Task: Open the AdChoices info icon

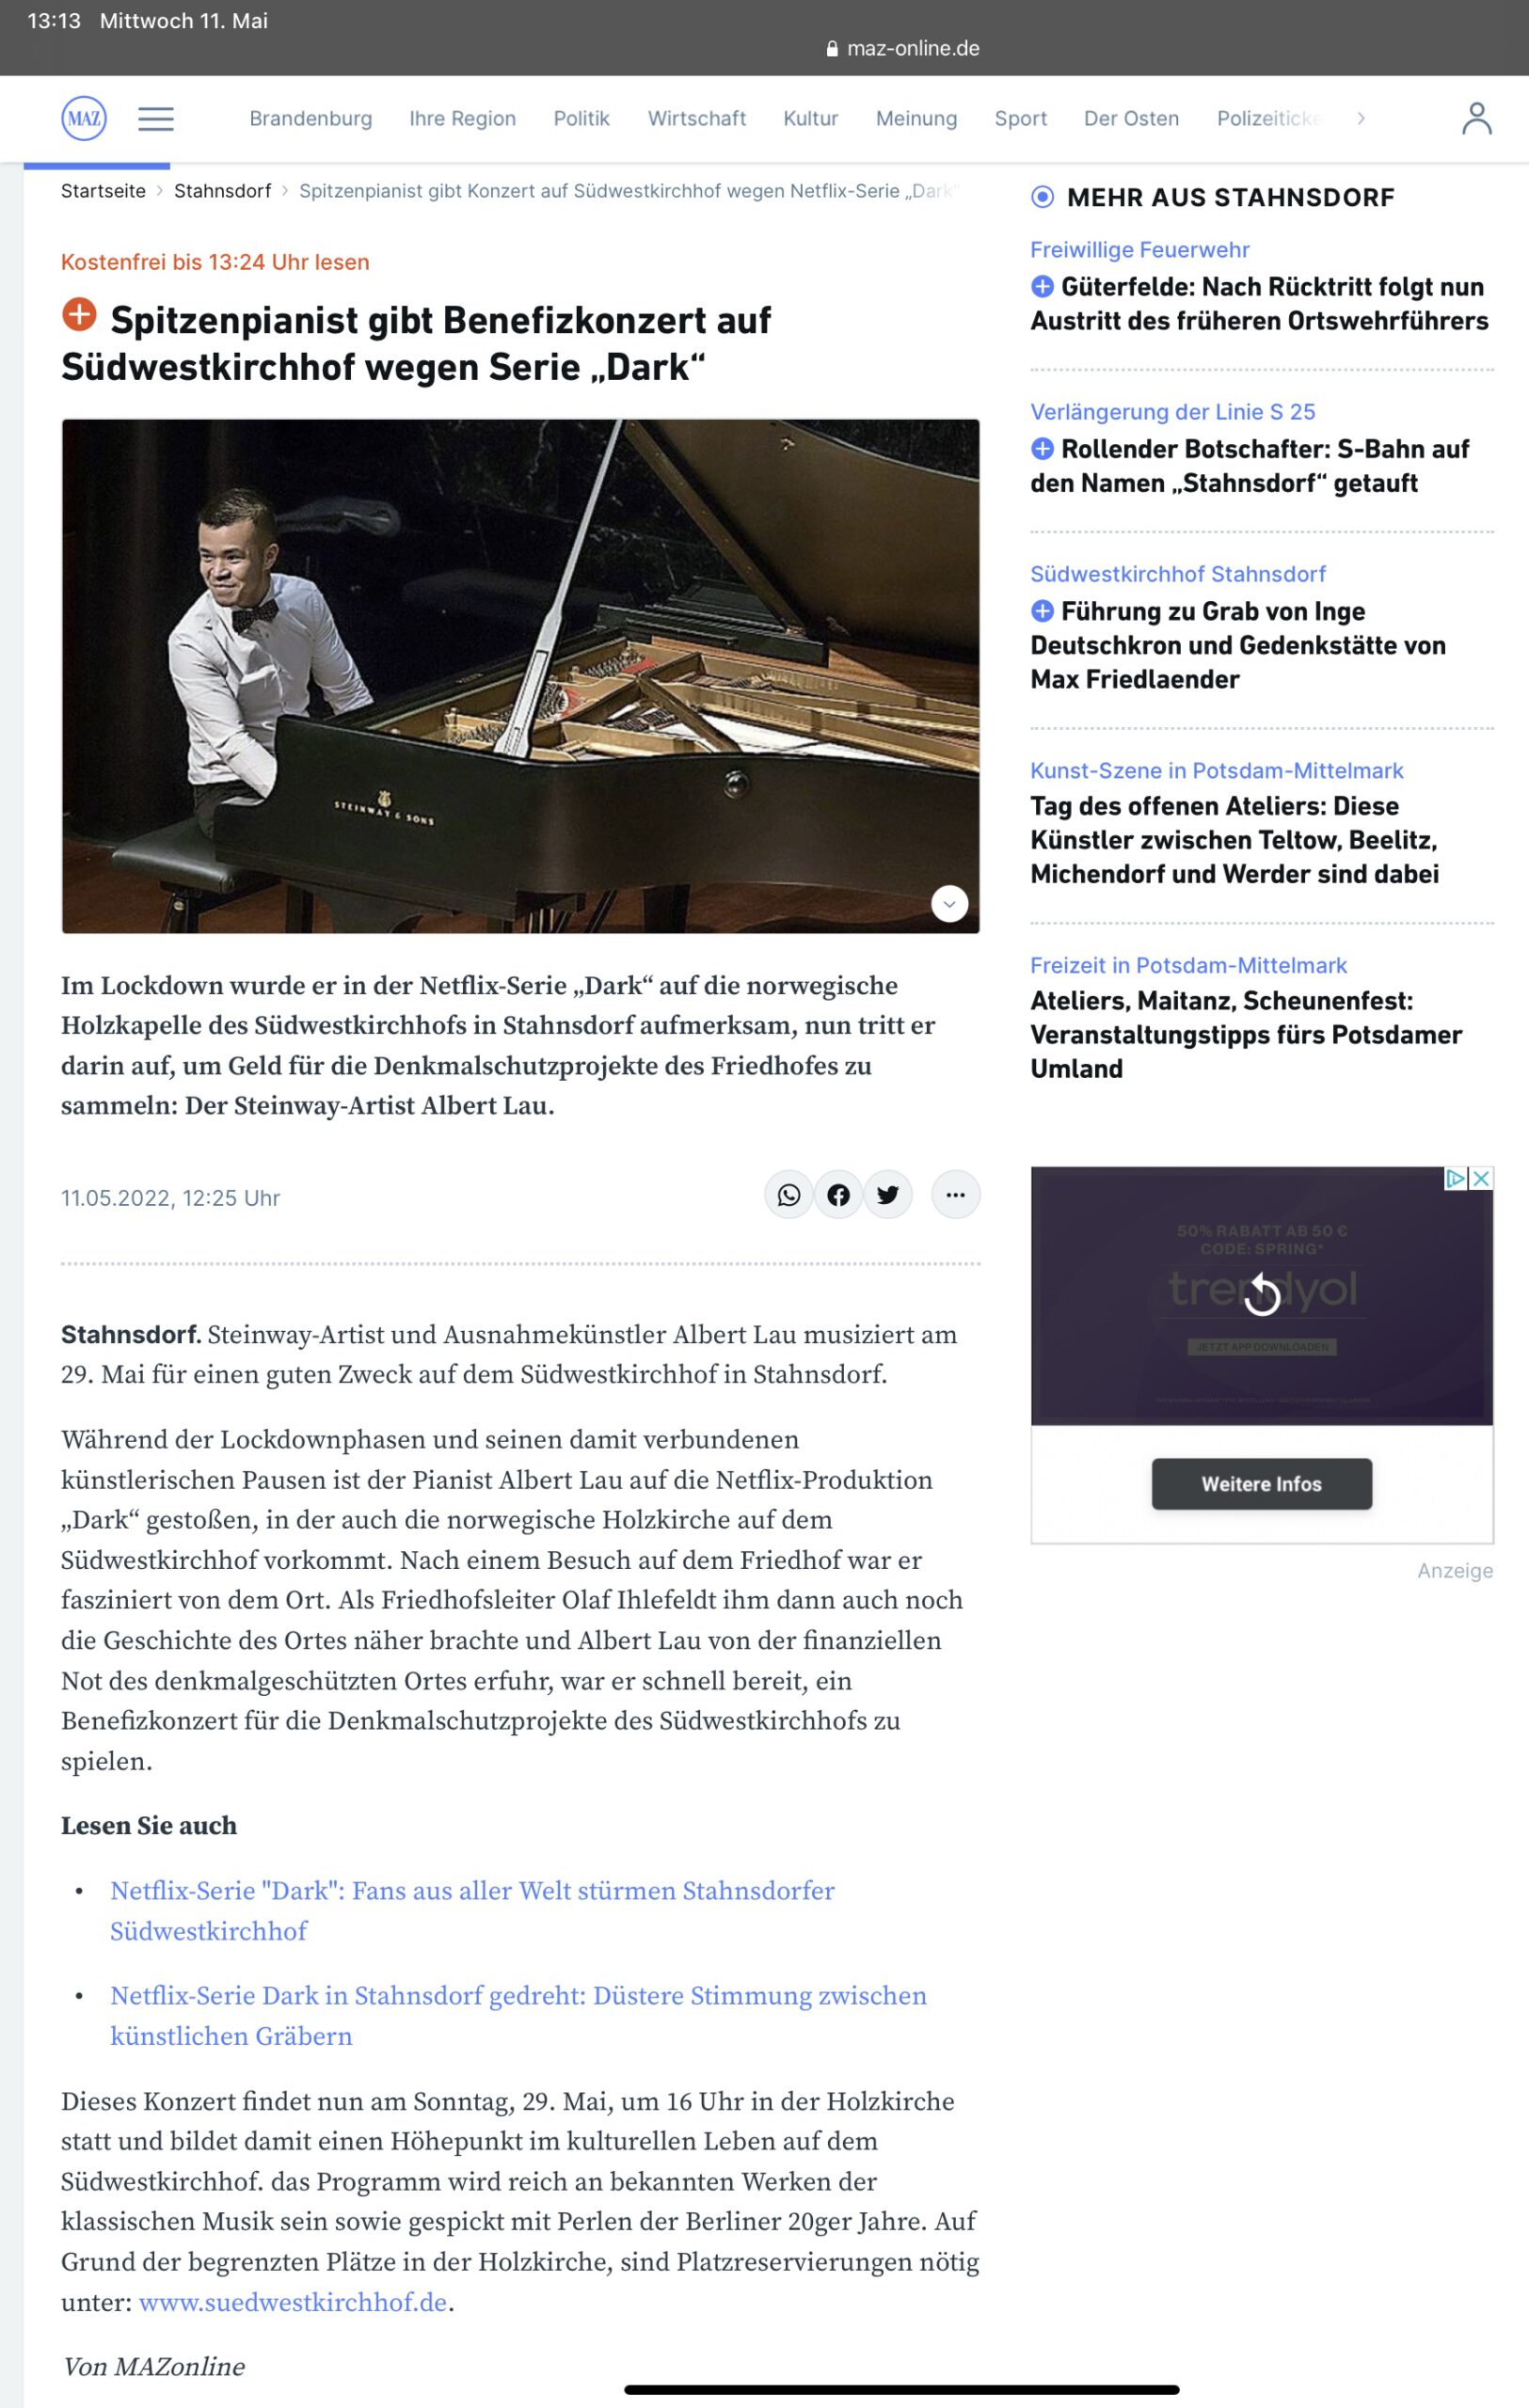Action: 1456,1178
